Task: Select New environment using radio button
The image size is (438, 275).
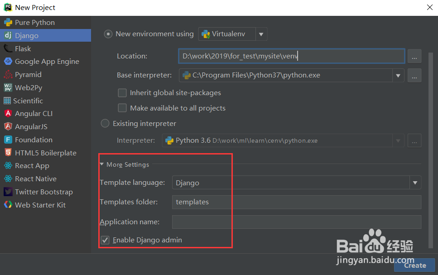Action: tap(108, 34)
